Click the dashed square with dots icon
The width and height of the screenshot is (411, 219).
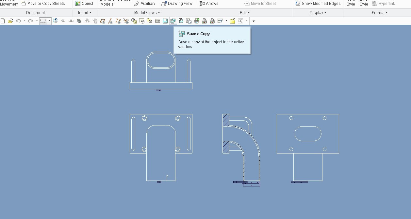pos(240,21)
